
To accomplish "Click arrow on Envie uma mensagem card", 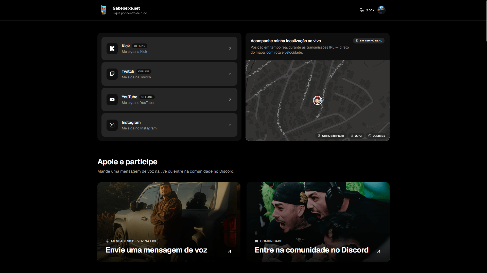I will click(229, 251).
